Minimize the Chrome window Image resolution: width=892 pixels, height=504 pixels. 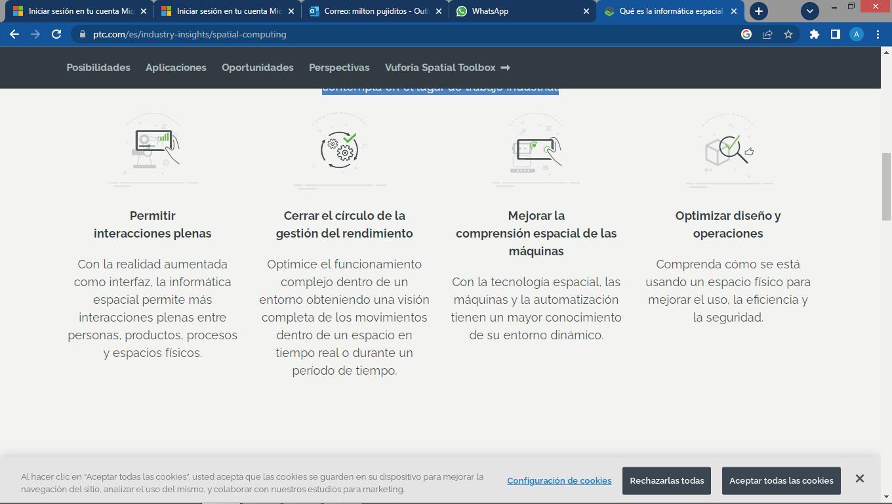point(834,7)
